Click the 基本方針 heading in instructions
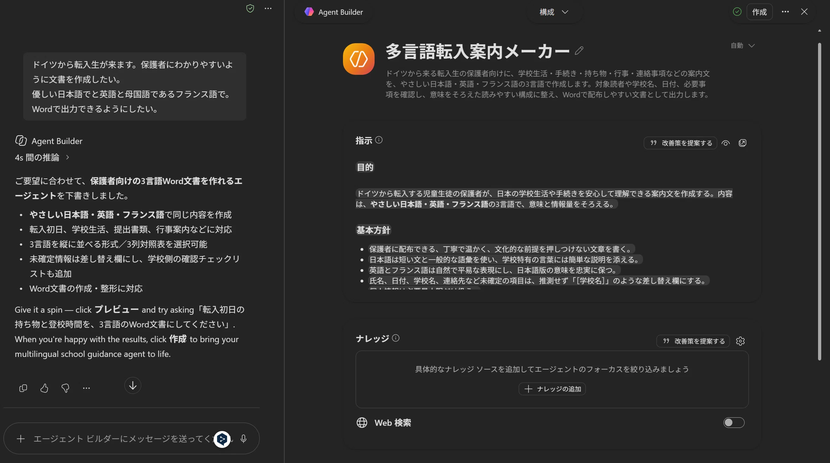Image resolution: width=830 pixels, height=463 pixels. [374, 230]
